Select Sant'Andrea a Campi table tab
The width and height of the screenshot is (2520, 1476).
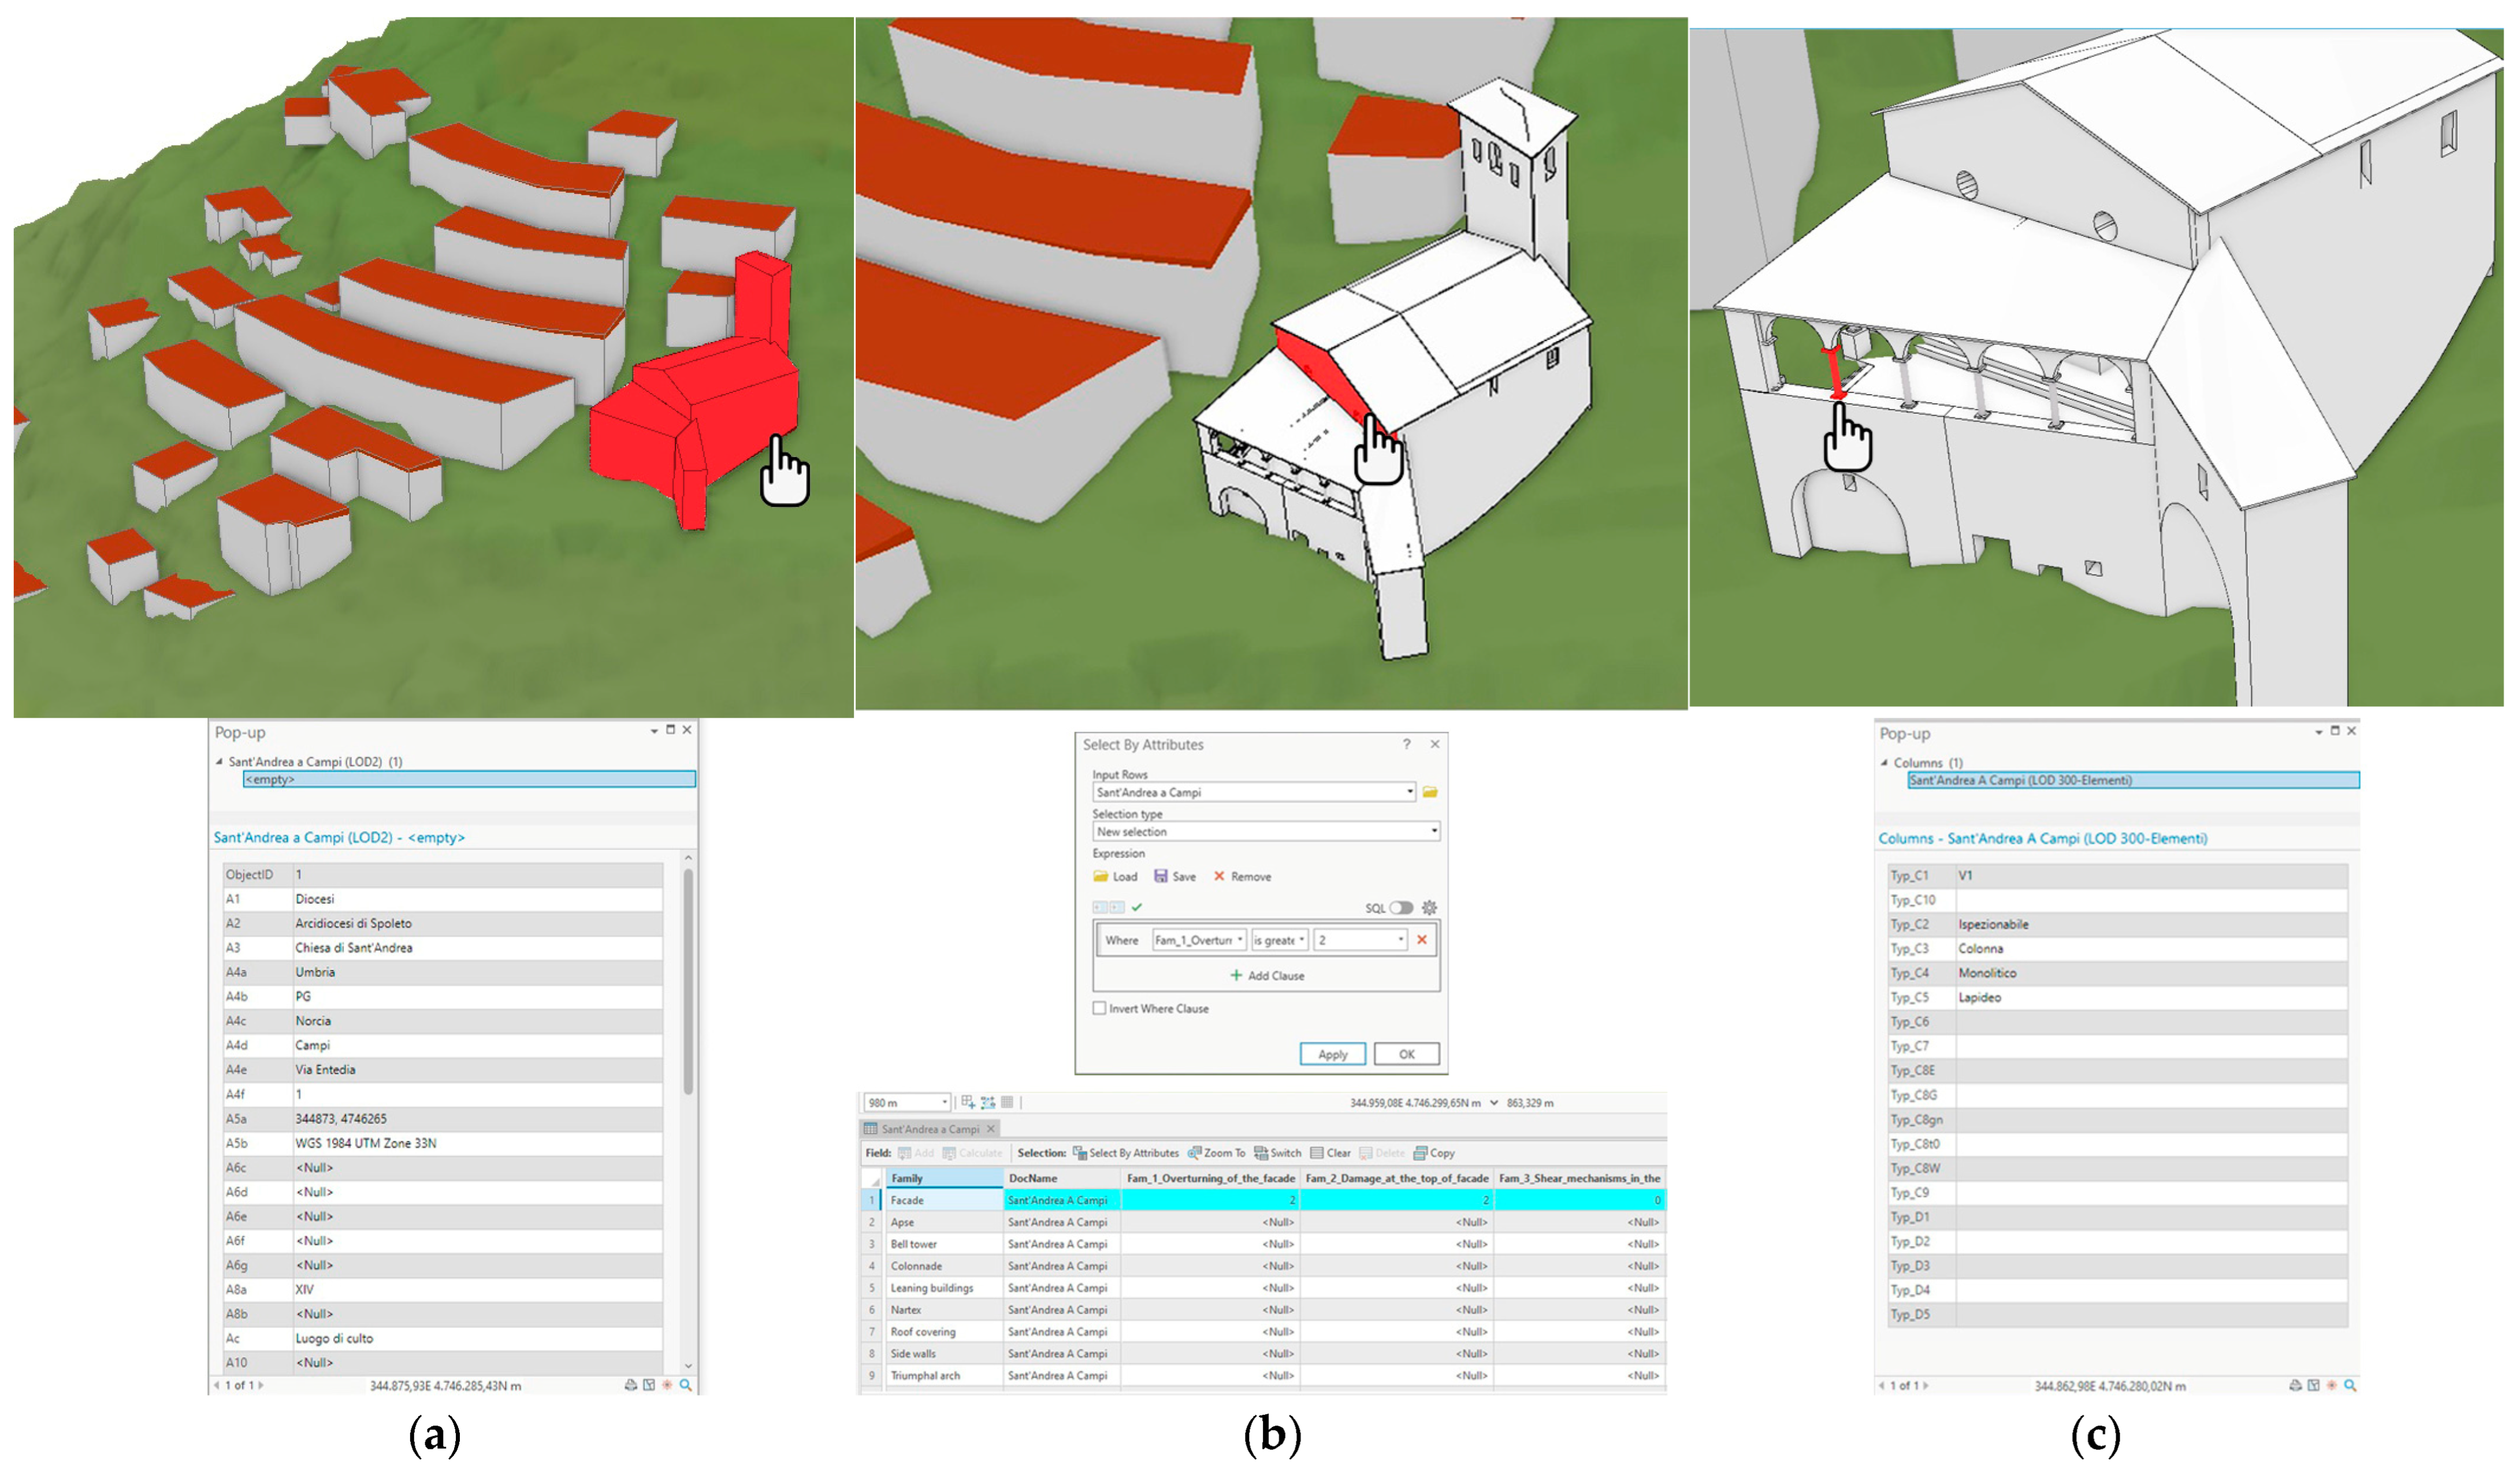coord(929,1129)
